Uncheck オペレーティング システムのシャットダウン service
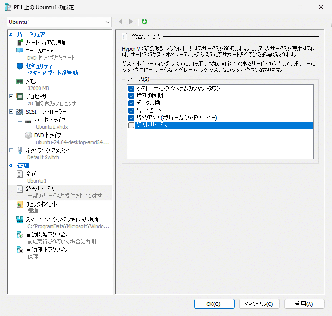The width and height of the screenshot is (332, 316). 131,88
